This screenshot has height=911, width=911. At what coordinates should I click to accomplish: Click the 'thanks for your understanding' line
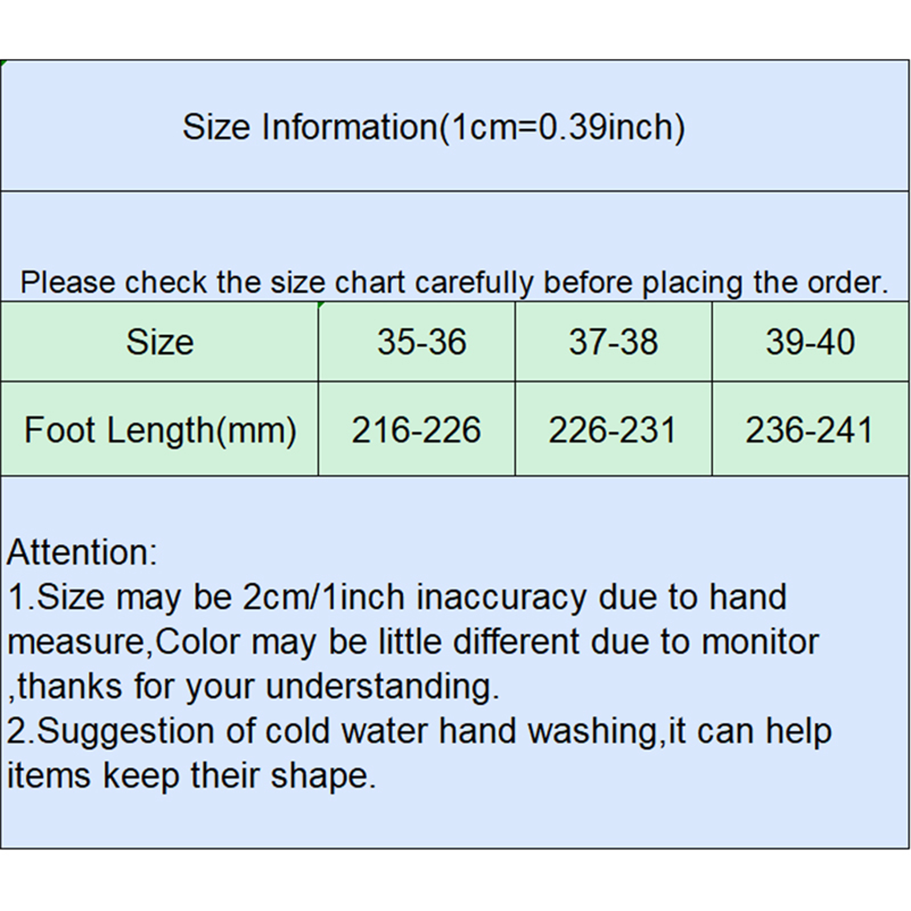click(256, 686)
